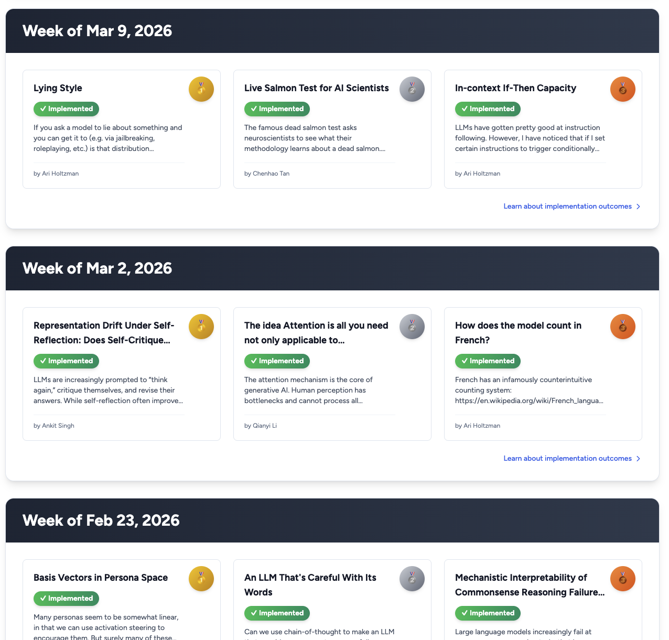Click the gold medal on Lying Style card
This screenshot has width=669, height=640.
201,89
